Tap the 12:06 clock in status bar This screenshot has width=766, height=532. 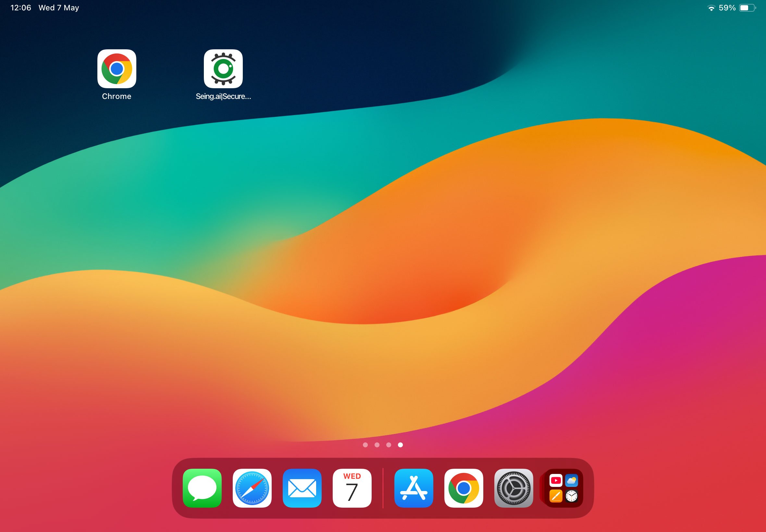click(21, 8)
